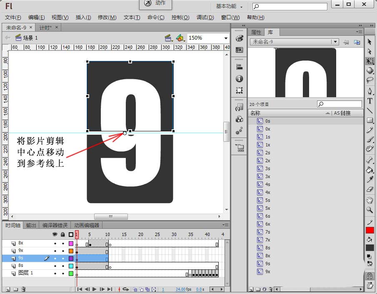Select the Eyedropper tool

370,179
